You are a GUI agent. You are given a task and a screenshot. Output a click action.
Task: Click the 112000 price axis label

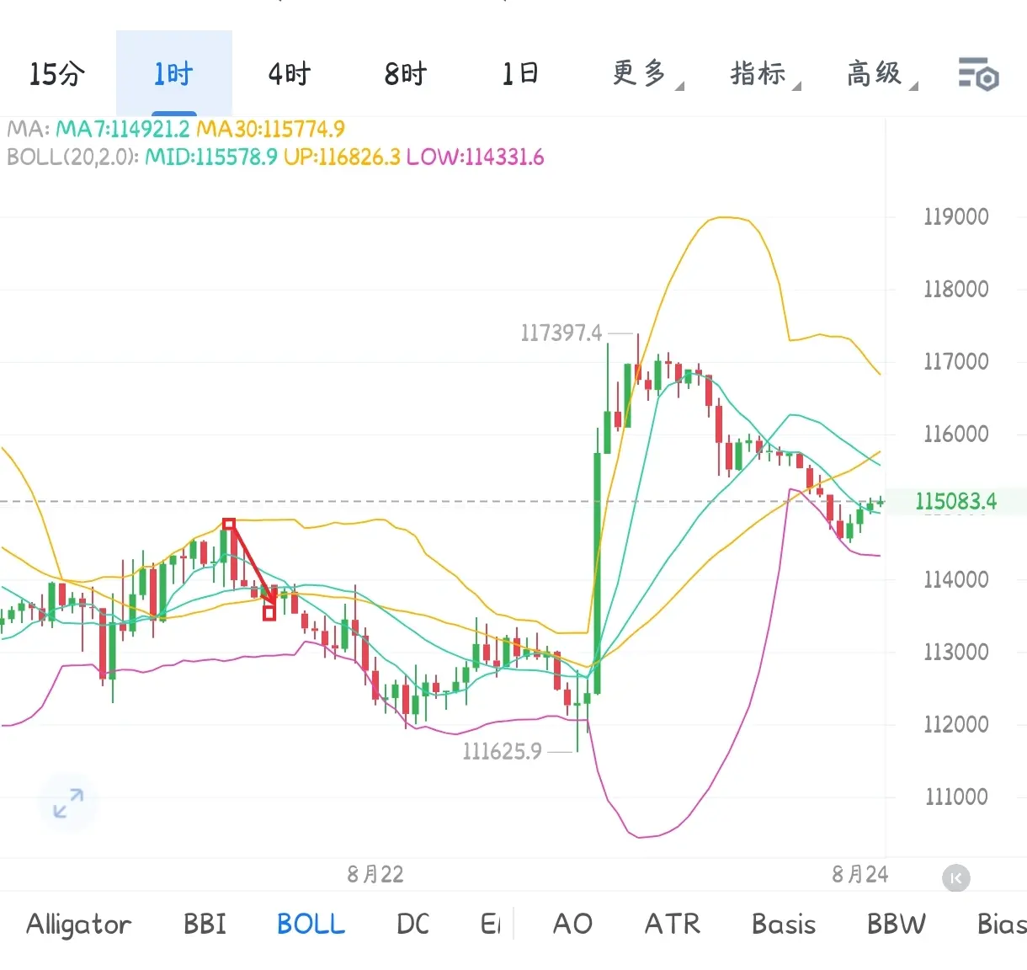coord(956,724)
